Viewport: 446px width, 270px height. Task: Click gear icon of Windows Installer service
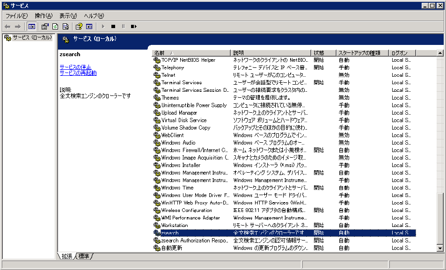tap(157, 165)
